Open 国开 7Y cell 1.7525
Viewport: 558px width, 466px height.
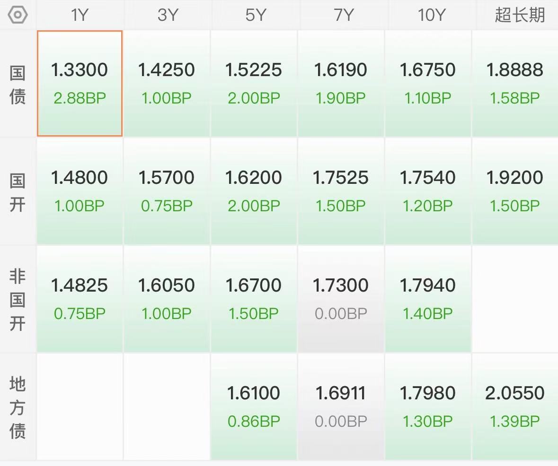tap(341, 191)
